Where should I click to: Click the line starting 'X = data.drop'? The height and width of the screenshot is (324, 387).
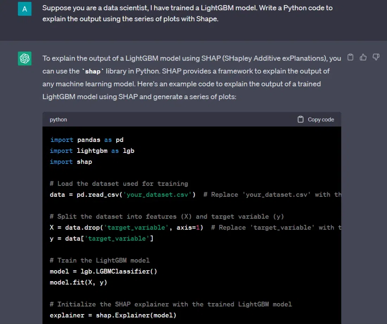click(x=196, y=227)
